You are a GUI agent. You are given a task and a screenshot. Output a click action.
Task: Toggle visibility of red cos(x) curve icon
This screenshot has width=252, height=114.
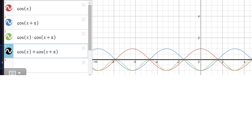click(x=9, y=8)
